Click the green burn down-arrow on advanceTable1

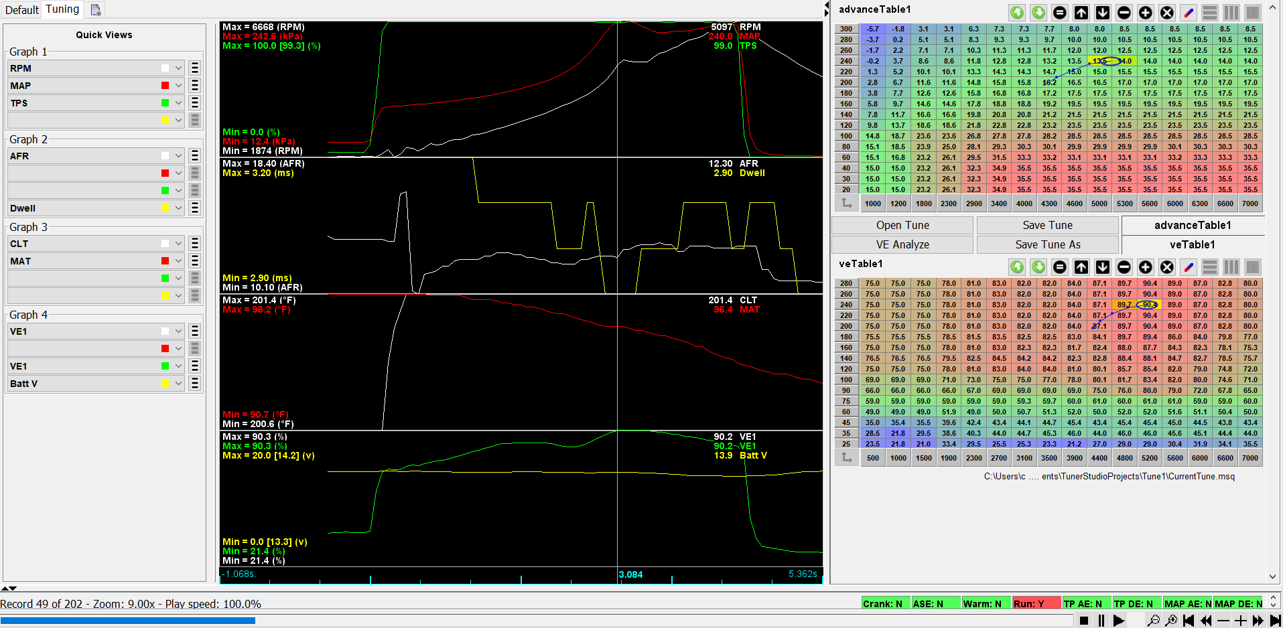point(1038,13)
